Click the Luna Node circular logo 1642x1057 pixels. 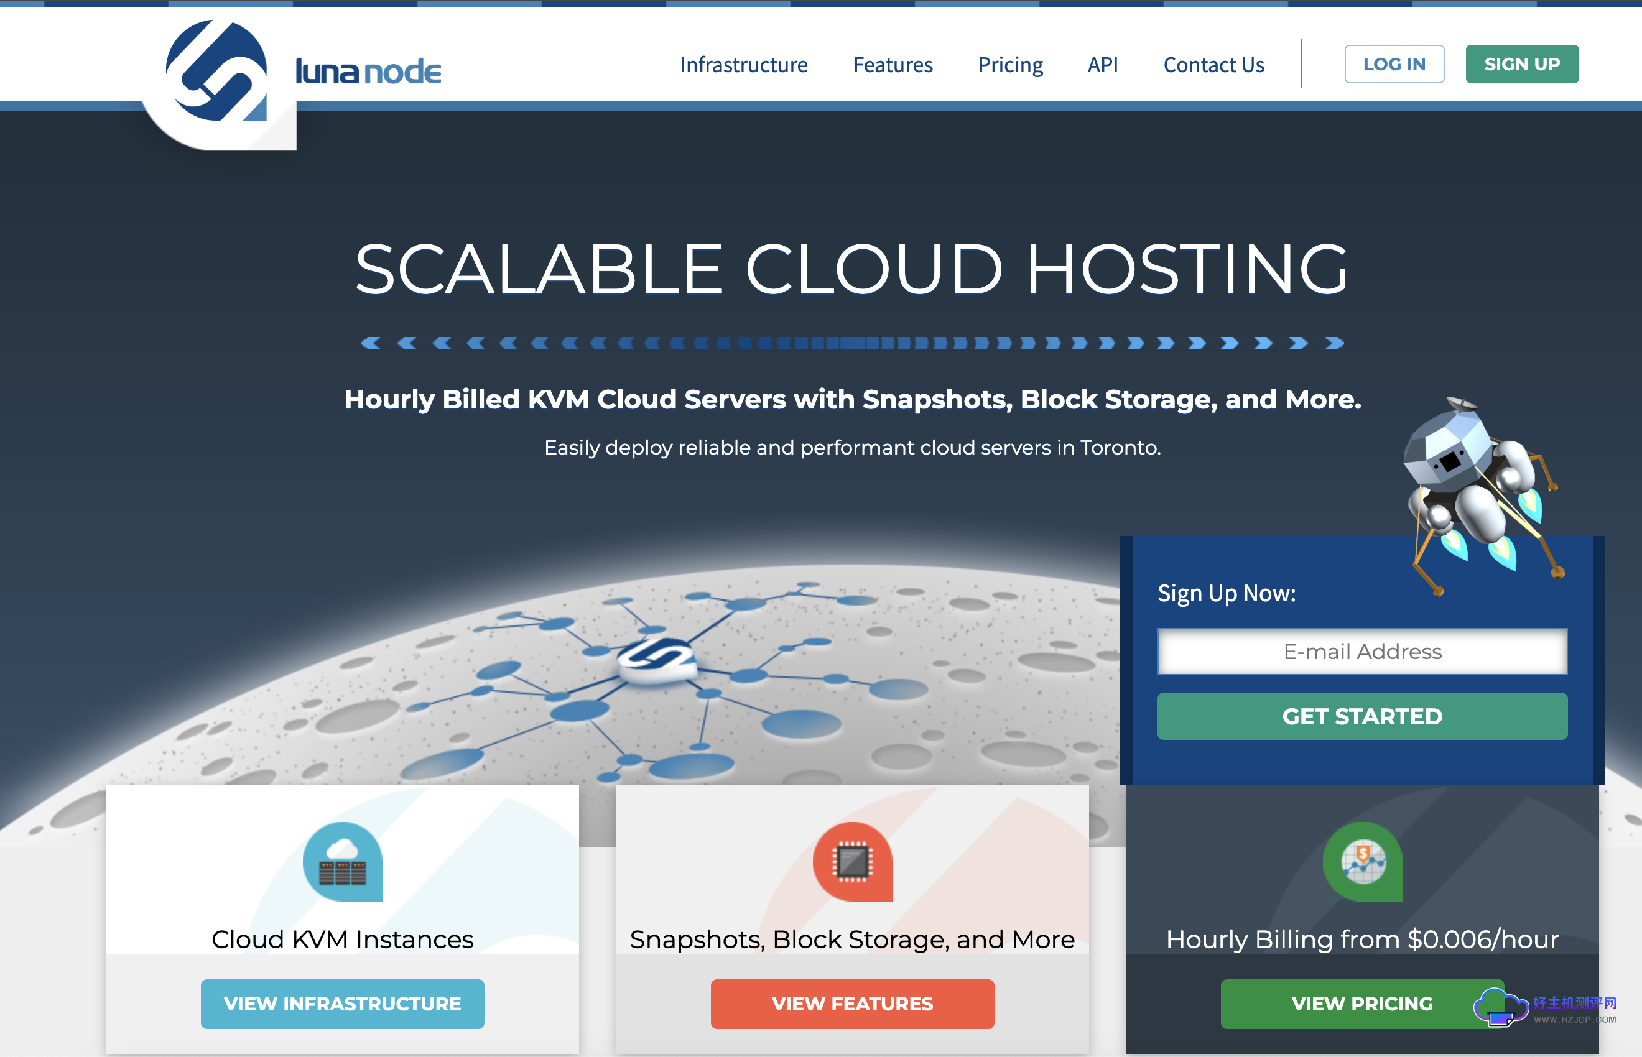point(216,72)
